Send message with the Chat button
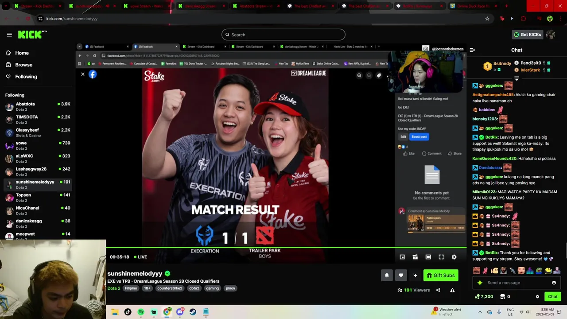This screenshot has width=567, height=319. pos(552,297)
